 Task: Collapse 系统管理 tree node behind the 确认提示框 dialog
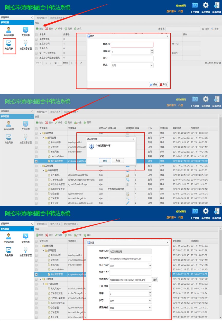(40, 133)
